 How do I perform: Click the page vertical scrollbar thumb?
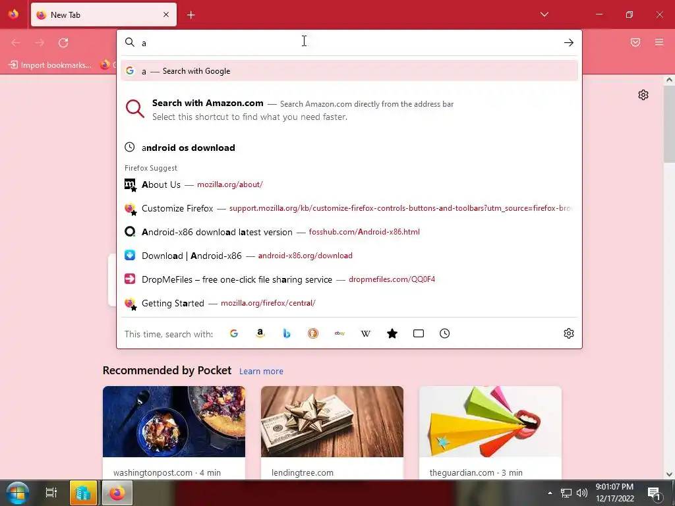[669, 125]
